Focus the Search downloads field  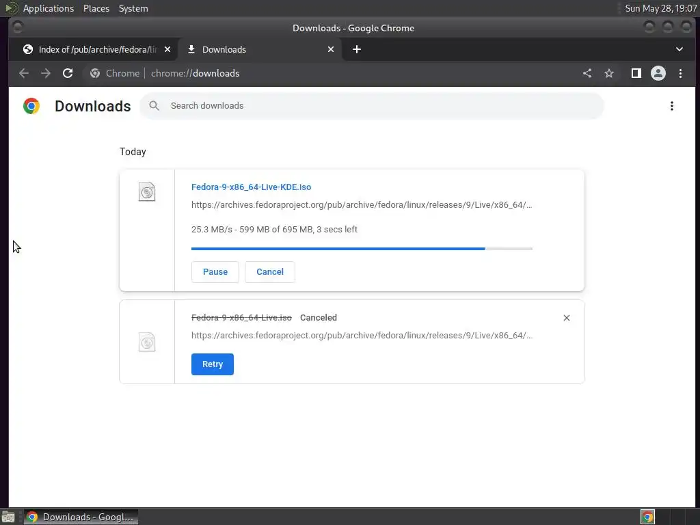(x=372, y=106)
